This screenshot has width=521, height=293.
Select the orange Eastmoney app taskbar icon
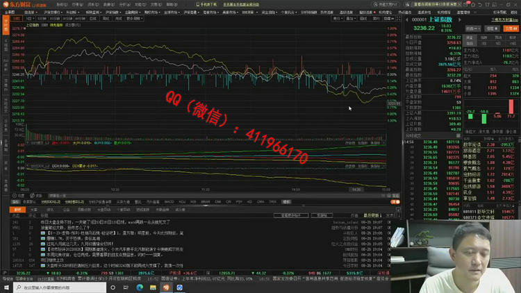pyautogui.click(x=166, y=287)
